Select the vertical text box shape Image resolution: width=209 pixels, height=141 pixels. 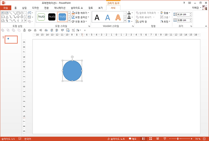pos(7,13)
